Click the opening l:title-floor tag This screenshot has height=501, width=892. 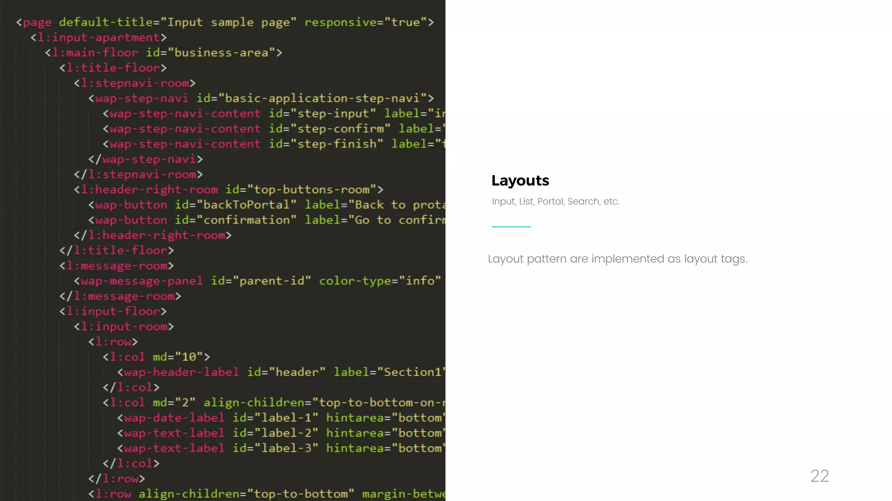pyautogui.click(x=113, y=68)
